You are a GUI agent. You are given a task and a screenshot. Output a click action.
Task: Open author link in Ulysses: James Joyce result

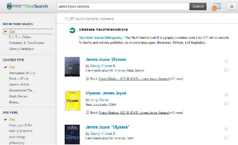99,100
